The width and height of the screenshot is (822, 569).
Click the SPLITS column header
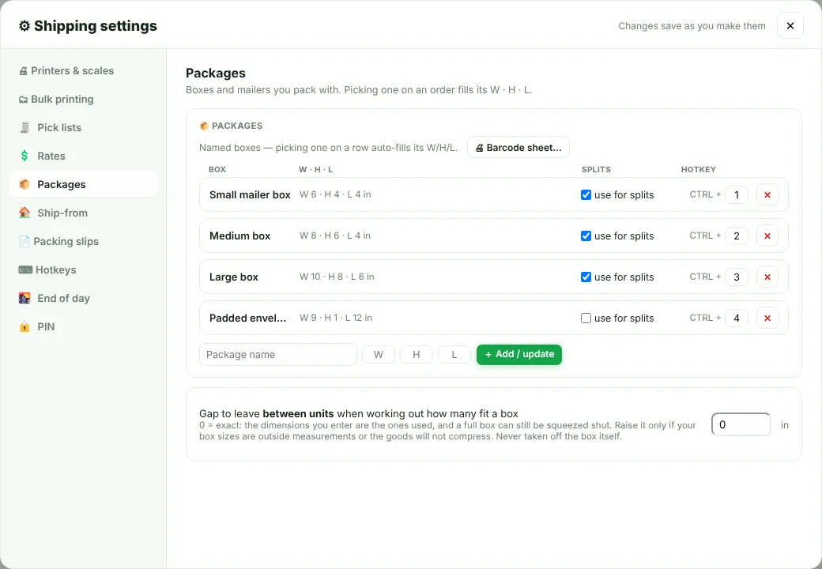point(596,170)
